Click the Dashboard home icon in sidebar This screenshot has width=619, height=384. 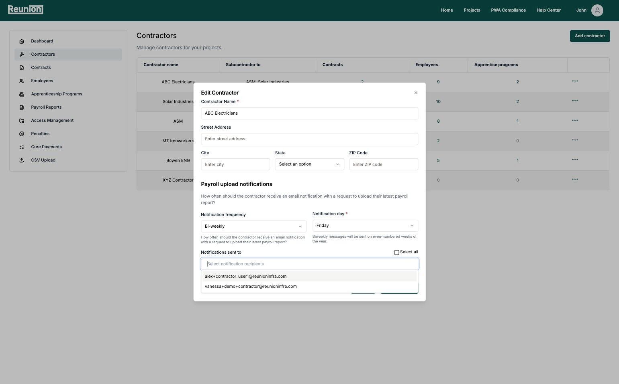pyautogui.click(x=22, y=41)
